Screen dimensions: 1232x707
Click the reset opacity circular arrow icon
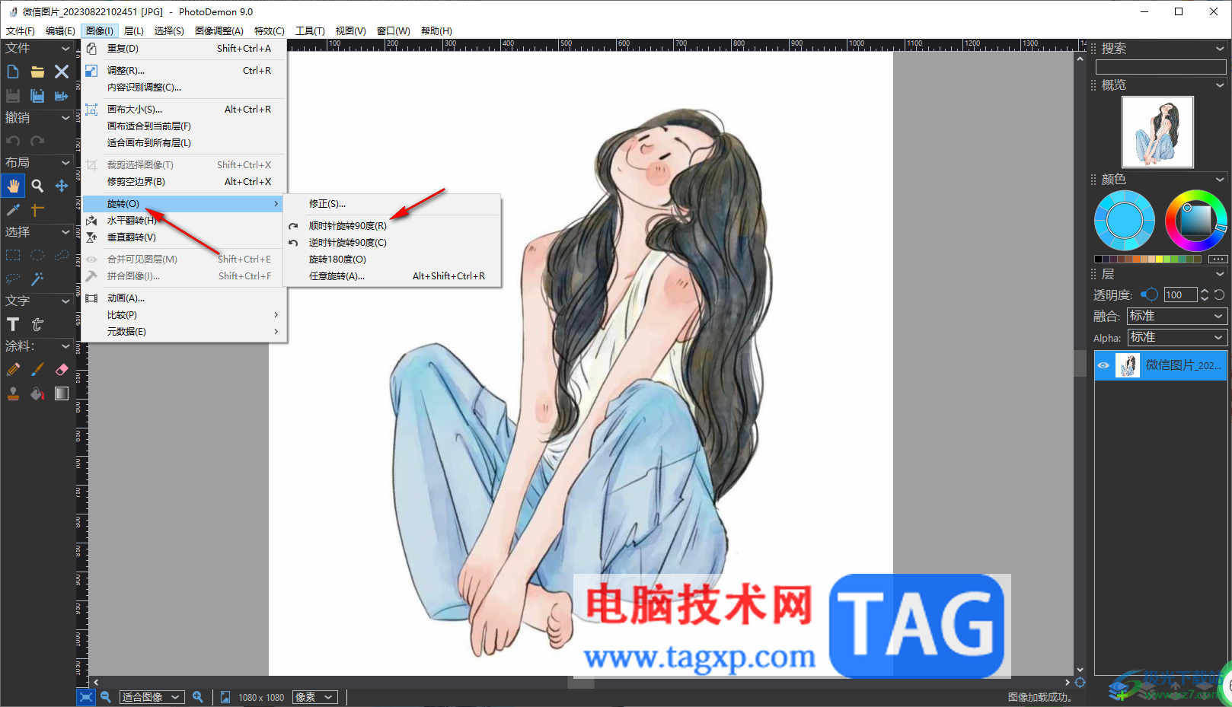tap(1219, 295)
